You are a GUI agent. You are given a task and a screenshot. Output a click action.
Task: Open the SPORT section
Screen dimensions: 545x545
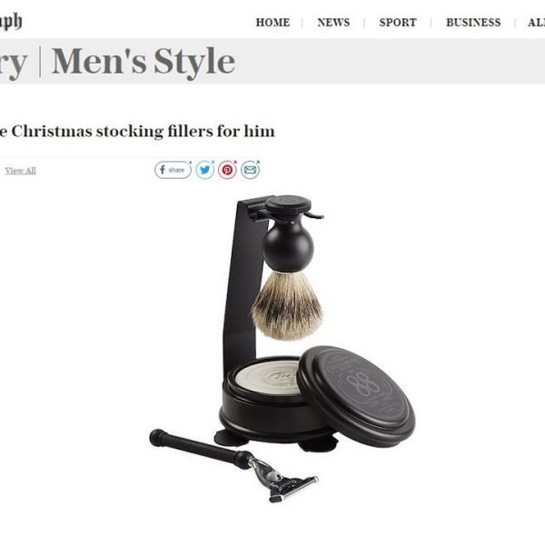pos(398,23)
